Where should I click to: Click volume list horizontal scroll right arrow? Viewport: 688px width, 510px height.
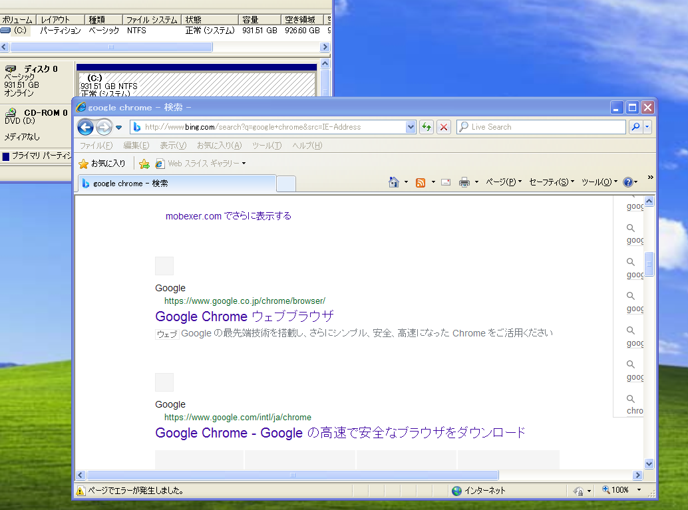point(325,47)
